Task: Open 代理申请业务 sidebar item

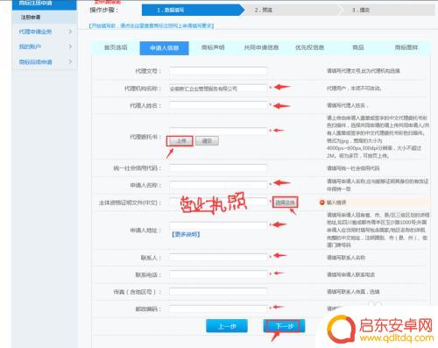Action: pos(35,32)
